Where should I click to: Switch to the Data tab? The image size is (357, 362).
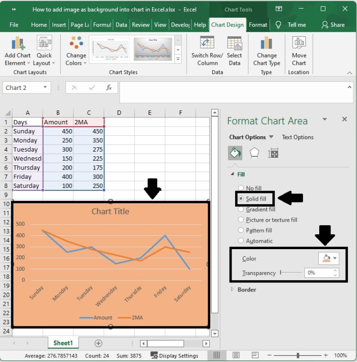[121, 25]
